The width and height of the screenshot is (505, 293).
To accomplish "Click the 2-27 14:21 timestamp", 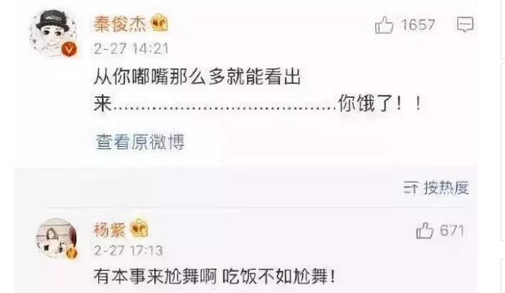I will (131, 49).
